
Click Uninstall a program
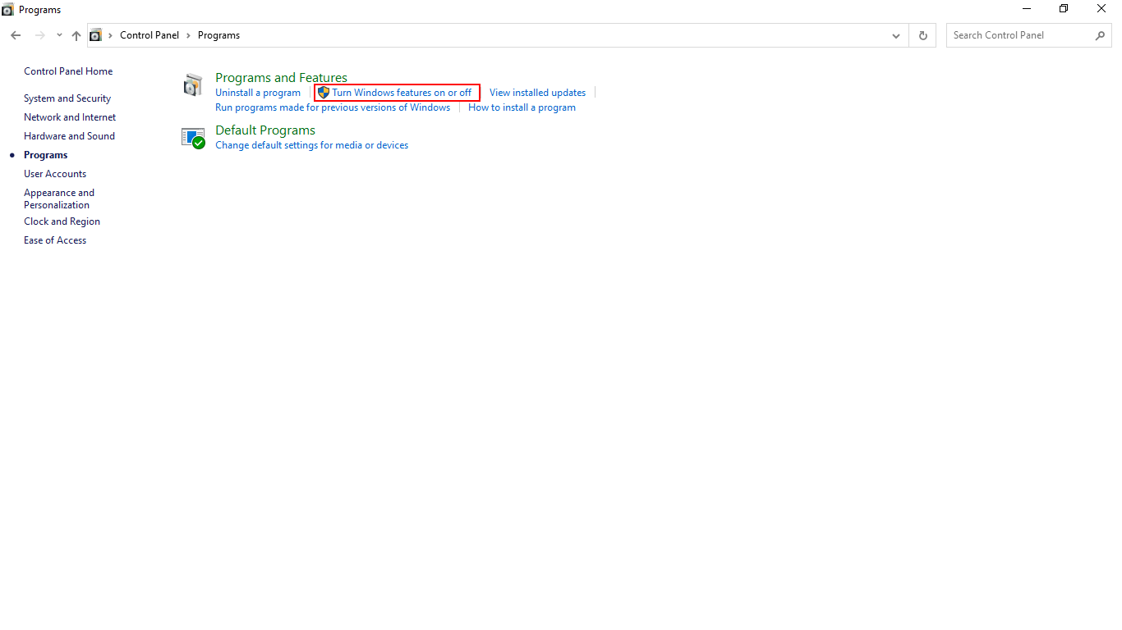(x=258, y=93)
